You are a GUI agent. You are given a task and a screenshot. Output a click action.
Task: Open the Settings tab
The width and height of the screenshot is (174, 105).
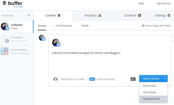pyautogui.click(x=162, y=15)
